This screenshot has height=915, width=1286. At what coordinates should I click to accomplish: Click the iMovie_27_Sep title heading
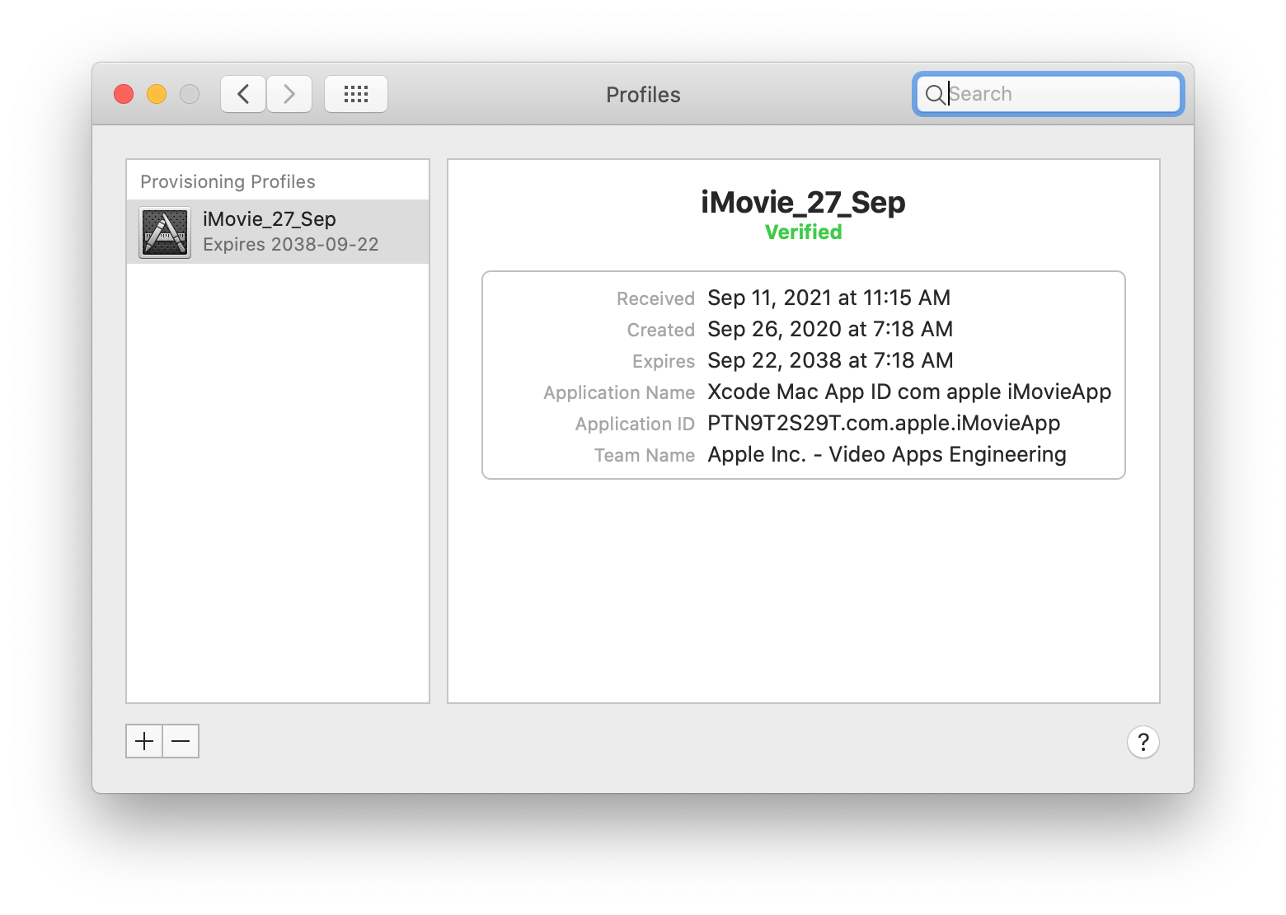(804, 202)
